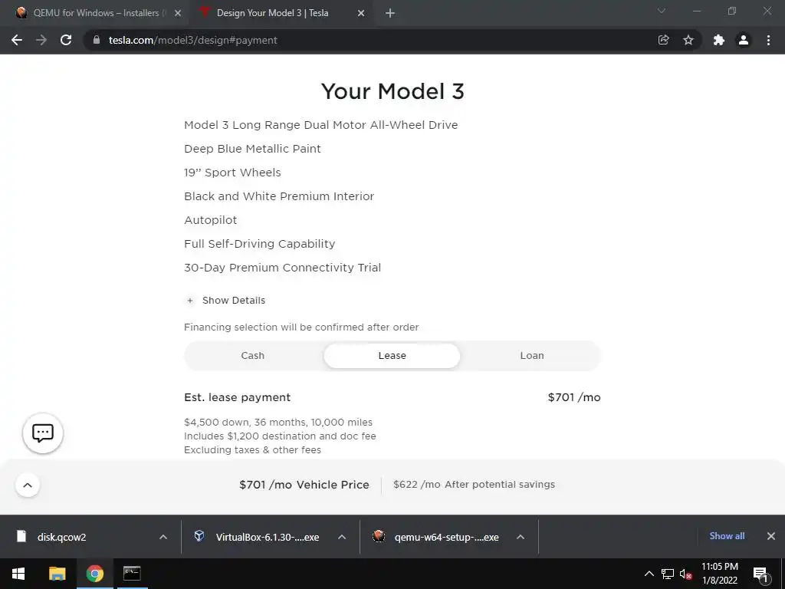The image size is (785, 589).
Task: Click Full Self-Driving Capability text
Action: pyautogui.click(x=259, y=244)
